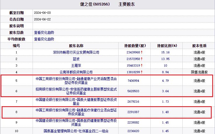Click 安信医药健康主题 fund name in row 6

click(76, 91)
